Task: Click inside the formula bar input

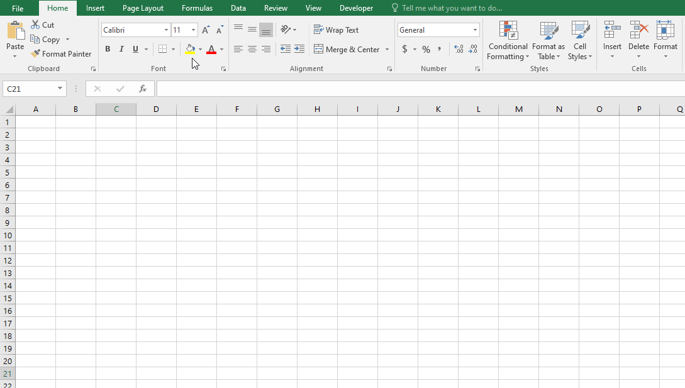Action: click(415, 89)
